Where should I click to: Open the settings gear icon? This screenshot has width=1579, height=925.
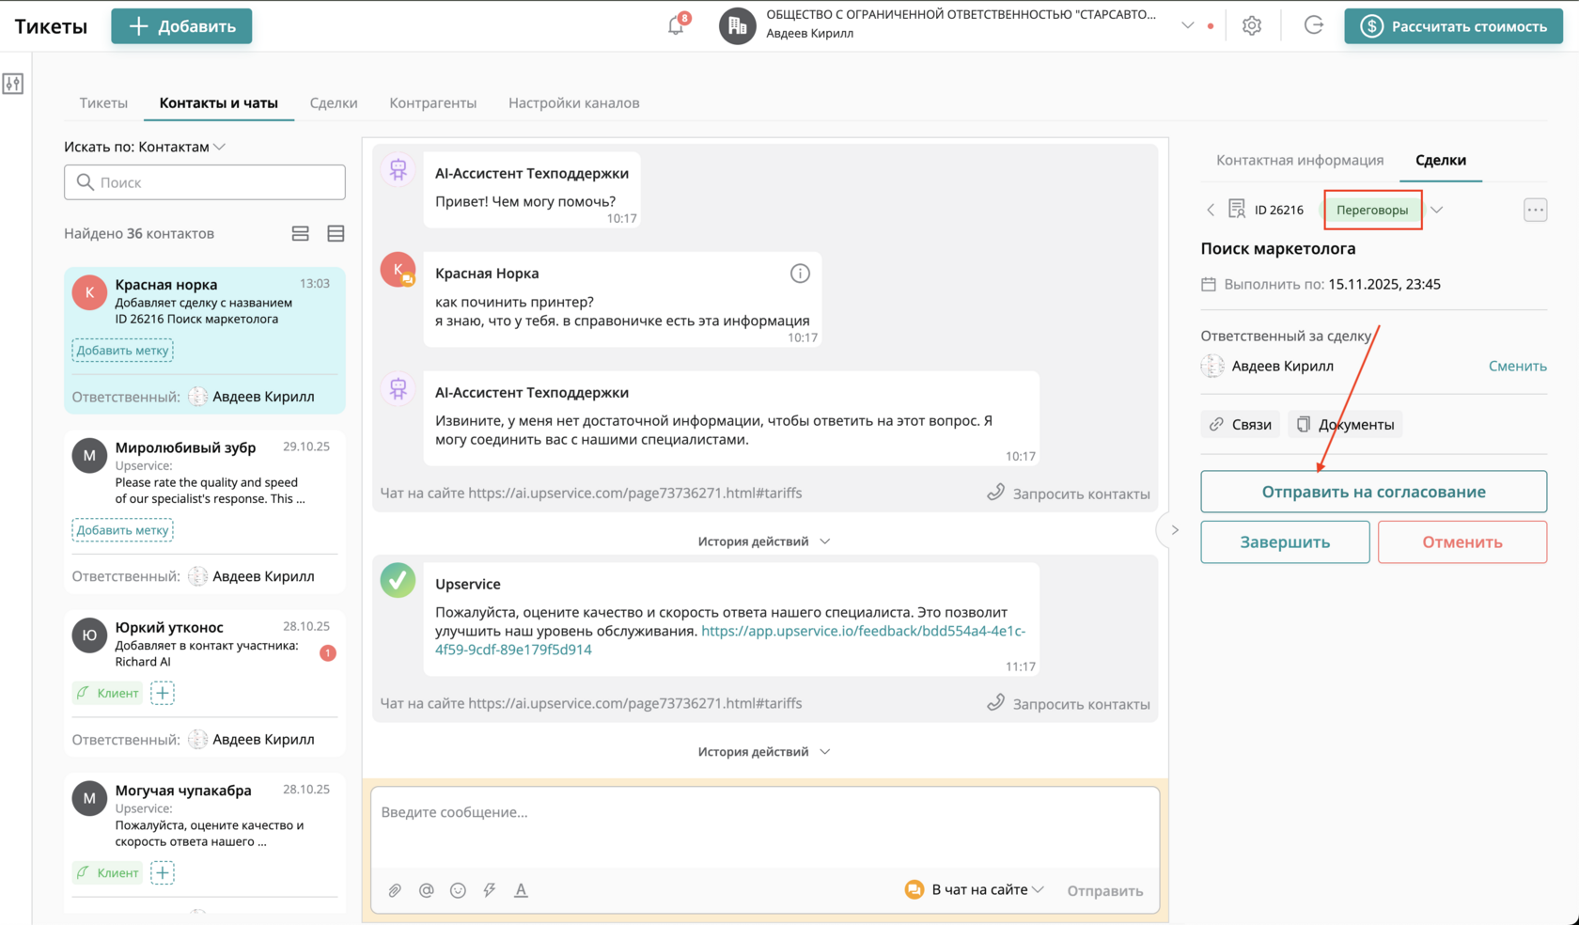(1252, 25)
